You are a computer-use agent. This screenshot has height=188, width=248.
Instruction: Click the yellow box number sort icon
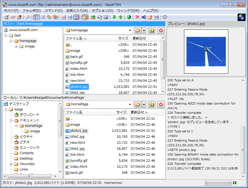click(x=55, y=17)
